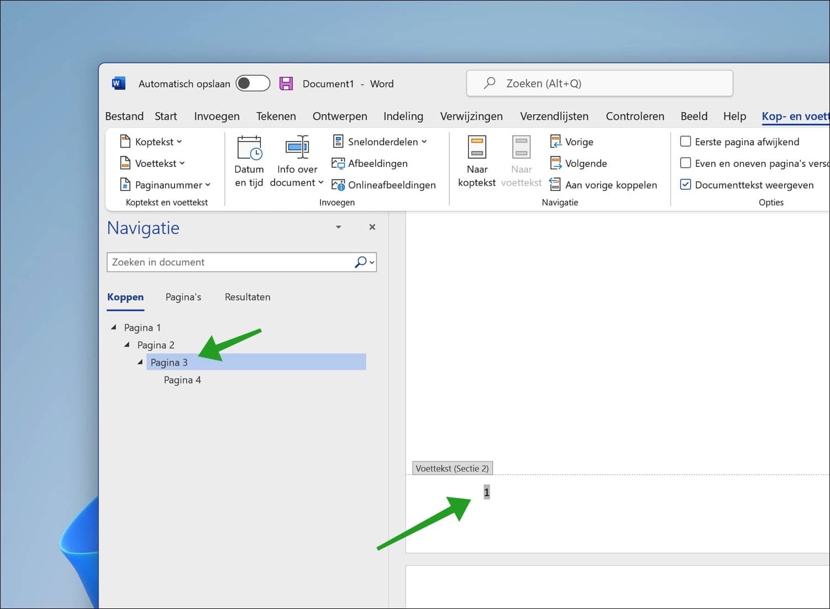Open the Paginanummer dropdown

(166, 185)
